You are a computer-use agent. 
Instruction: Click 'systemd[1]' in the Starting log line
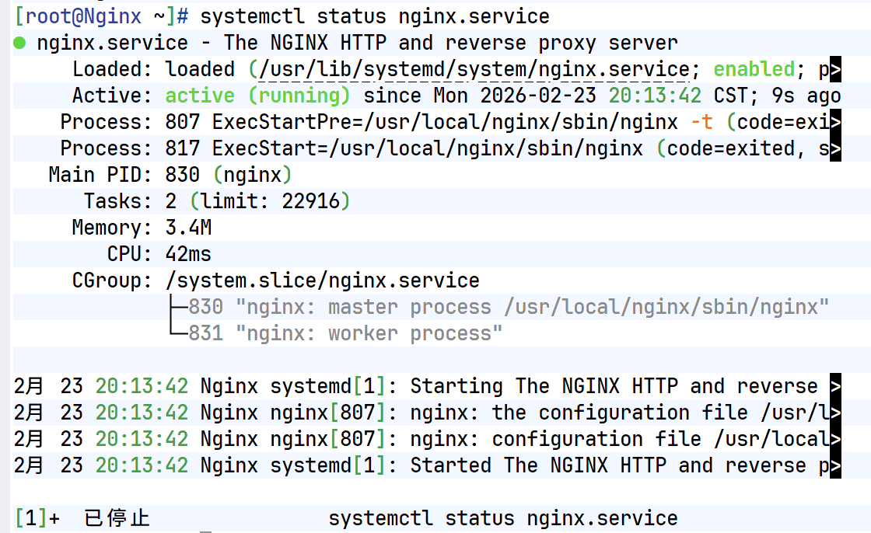[x=327, y=386]
